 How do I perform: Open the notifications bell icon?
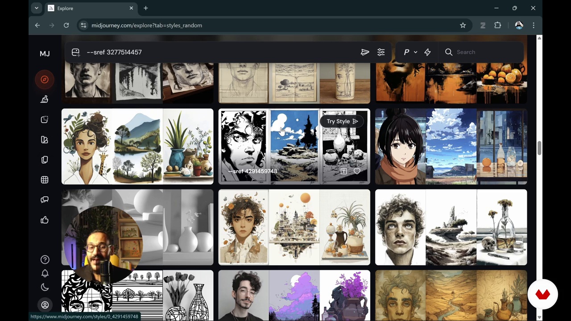pyautogui.click(x=45, y=273)
